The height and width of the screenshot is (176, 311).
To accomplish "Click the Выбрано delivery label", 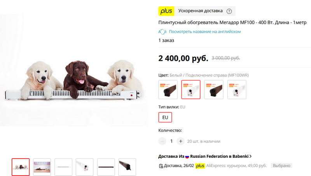I will click(x=281, y=166).
